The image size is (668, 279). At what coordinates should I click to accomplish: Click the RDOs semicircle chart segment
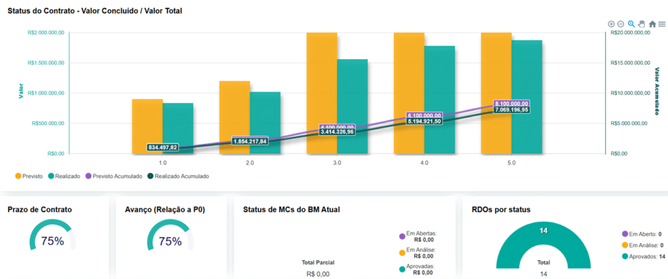(509, 242)
